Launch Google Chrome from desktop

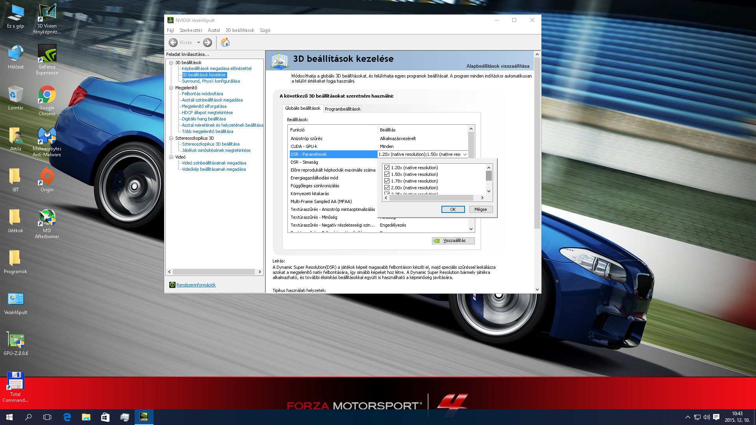[x=47, y=101]
